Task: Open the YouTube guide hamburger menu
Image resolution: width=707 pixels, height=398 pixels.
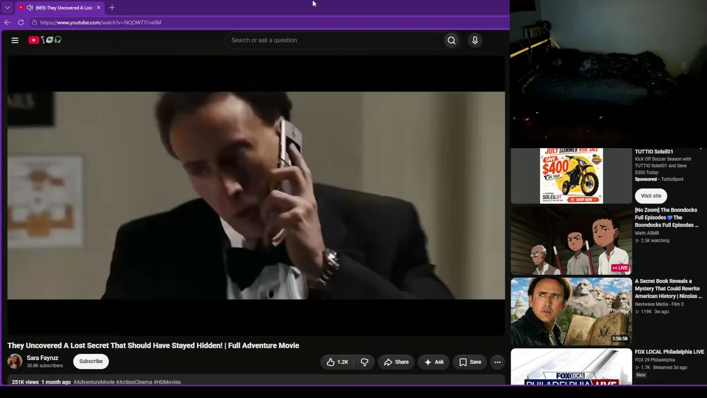Action: pyautogui.click(x=15, y=40)
